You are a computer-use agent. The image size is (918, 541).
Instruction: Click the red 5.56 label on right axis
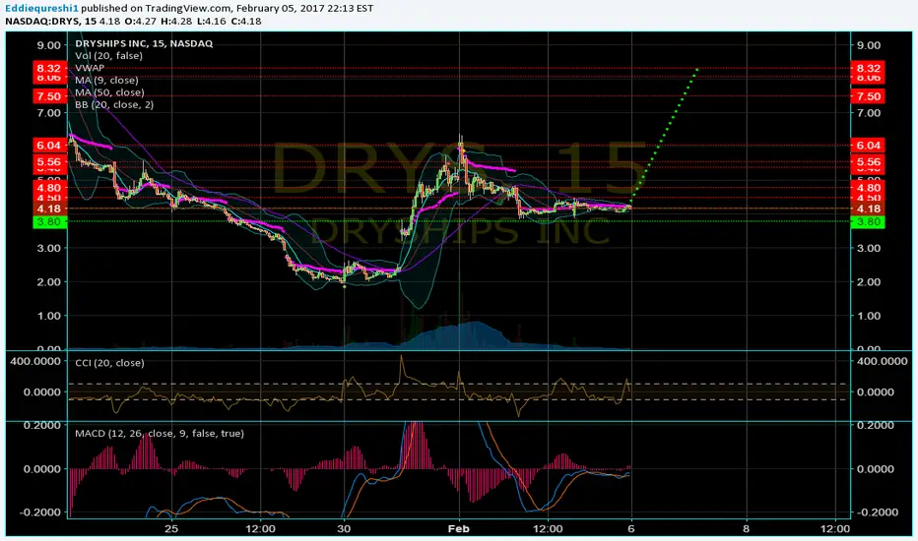click(868, 162)
